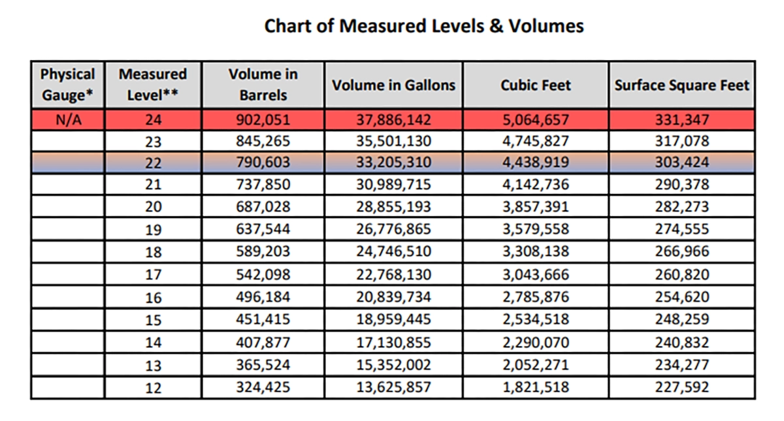Click gallons value '35,501,130'
784x421 pixels.
pyautogui.click(x=393, y=142)
